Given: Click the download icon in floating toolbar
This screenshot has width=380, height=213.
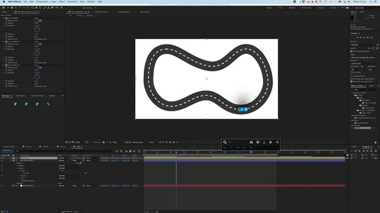Looking at the screenshot, I should 264,142.
